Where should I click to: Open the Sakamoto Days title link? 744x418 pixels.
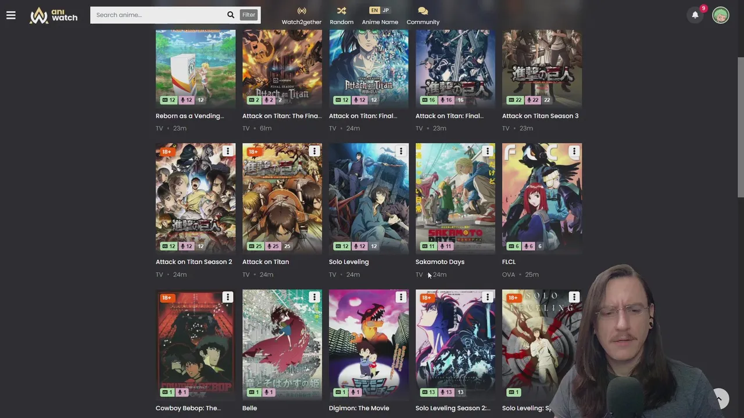click(x=440, y=262)
